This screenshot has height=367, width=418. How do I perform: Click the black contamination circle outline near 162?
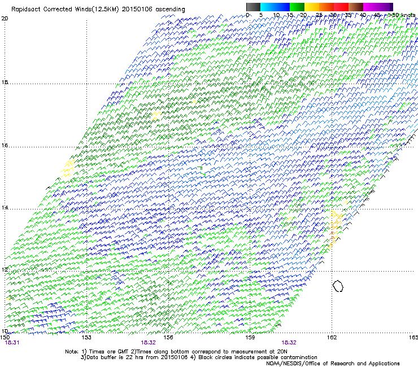(x=338, y=286)
